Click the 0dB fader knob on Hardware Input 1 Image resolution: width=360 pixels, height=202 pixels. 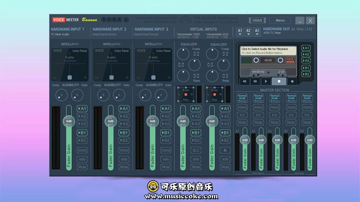pos(69,121)
